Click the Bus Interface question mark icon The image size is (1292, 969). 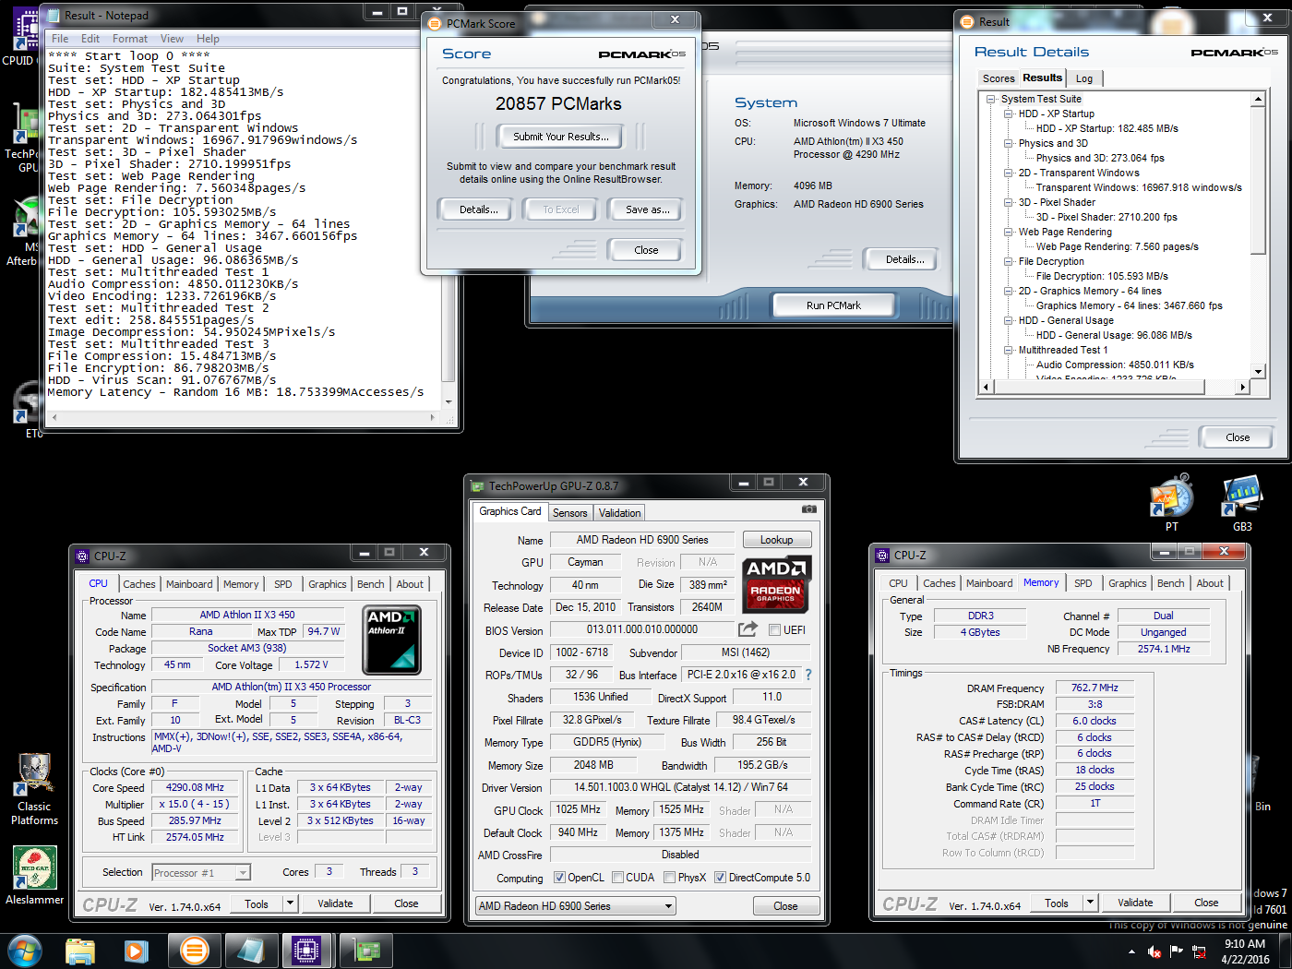[808, 675]
